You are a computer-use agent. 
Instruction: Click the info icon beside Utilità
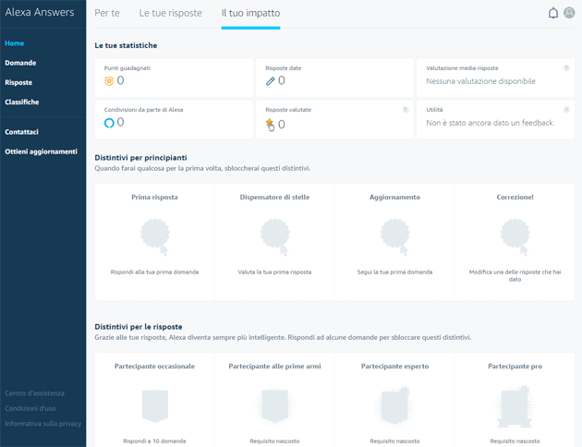click(x=566, y=110)
